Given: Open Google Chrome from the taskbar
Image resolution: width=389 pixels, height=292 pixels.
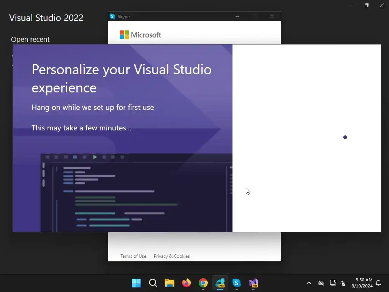Looking at the screenshot, I should click(x=203, y=283).
